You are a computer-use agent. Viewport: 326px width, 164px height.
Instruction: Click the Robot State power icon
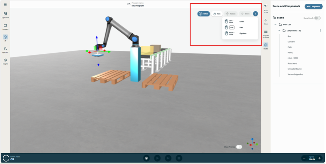[6, 158]
